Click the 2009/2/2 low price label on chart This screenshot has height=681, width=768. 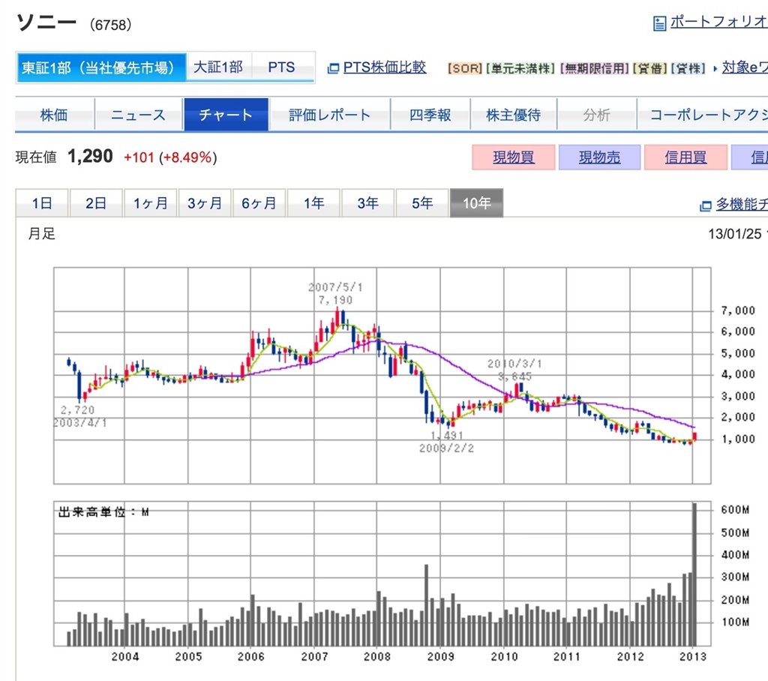click(x=447, y=442)
